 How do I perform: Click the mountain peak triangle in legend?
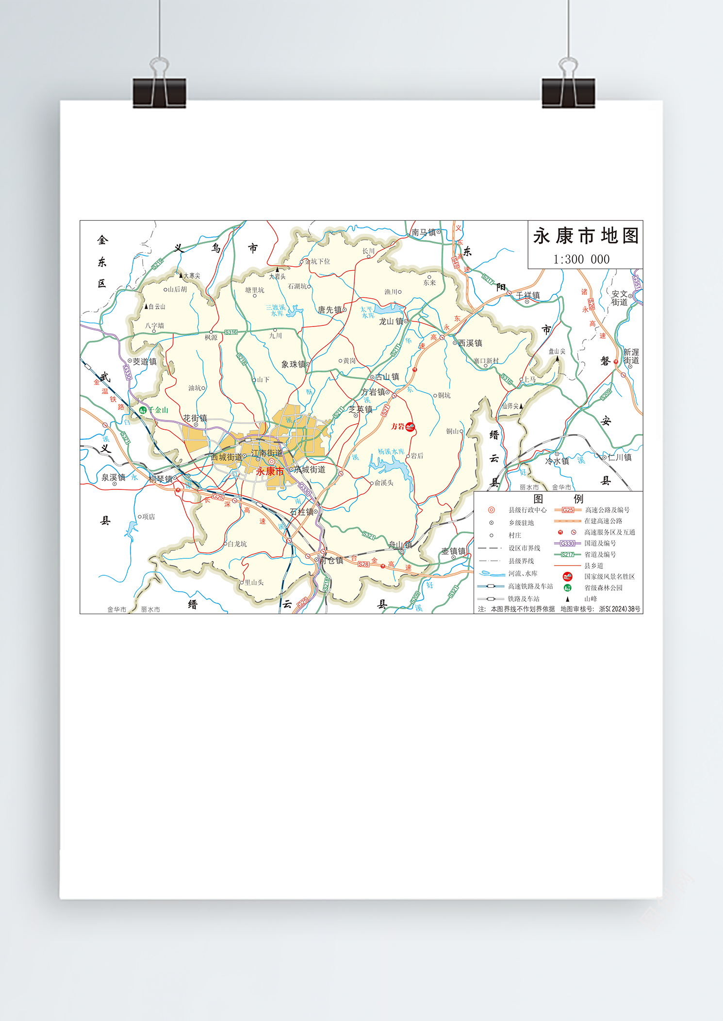pyautogui.click(x=567, y=599)
